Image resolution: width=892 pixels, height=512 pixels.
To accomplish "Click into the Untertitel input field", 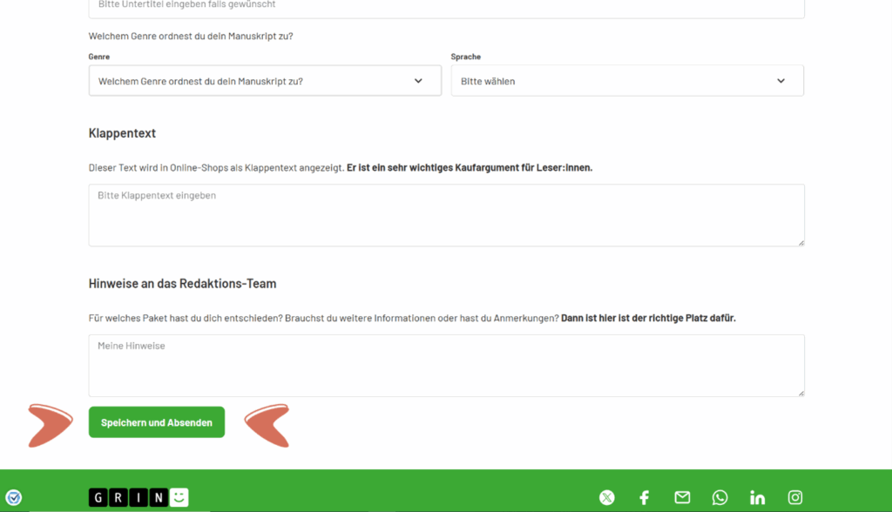I will tap(446, 7).
